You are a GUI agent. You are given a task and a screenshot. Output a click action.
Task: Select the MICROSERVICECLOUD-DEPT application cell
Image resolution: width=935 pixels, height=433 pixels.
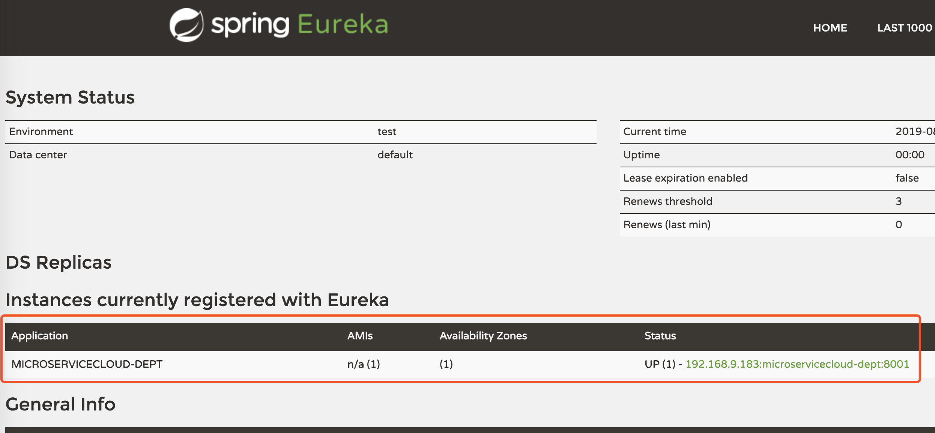[x=87, y=364]
